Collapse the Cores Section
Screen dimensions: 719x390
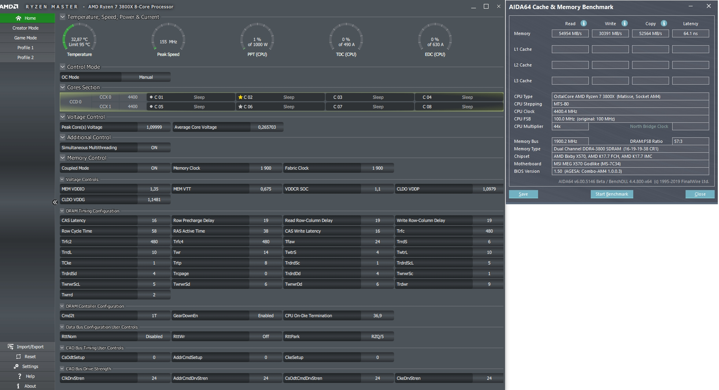tap(63, 87)
